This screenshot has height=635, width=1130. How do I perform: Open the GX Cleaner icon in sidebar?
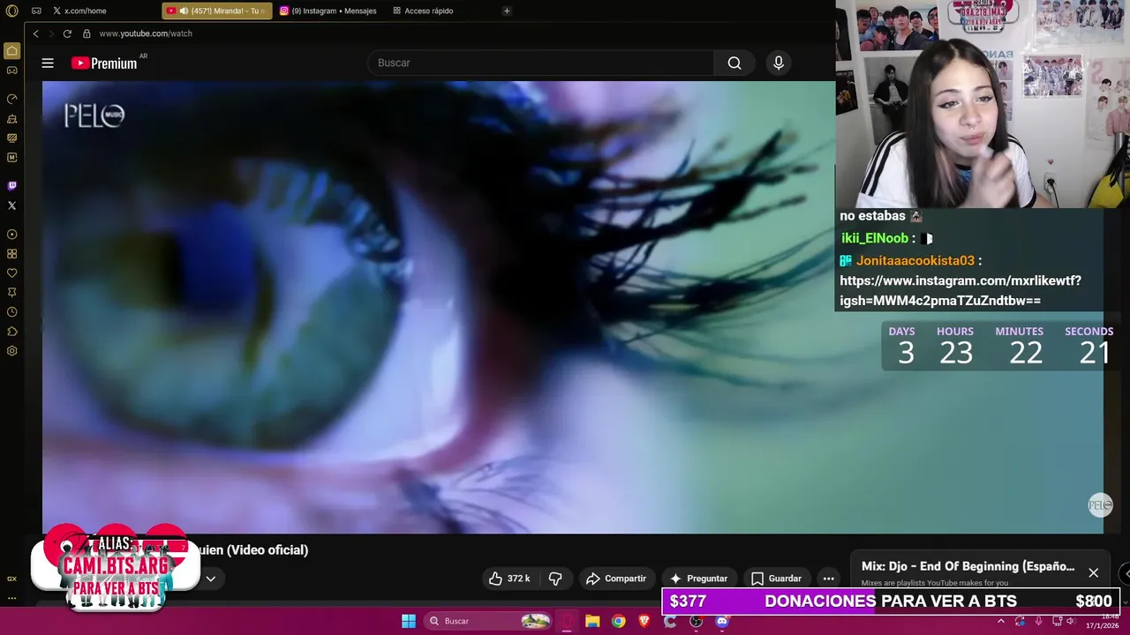pyautogui.click(x=11, y=118)
